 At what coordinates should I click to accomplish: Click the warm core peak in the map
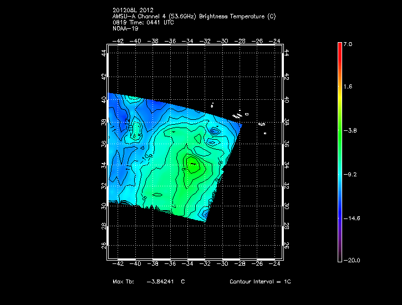[192, 164]
